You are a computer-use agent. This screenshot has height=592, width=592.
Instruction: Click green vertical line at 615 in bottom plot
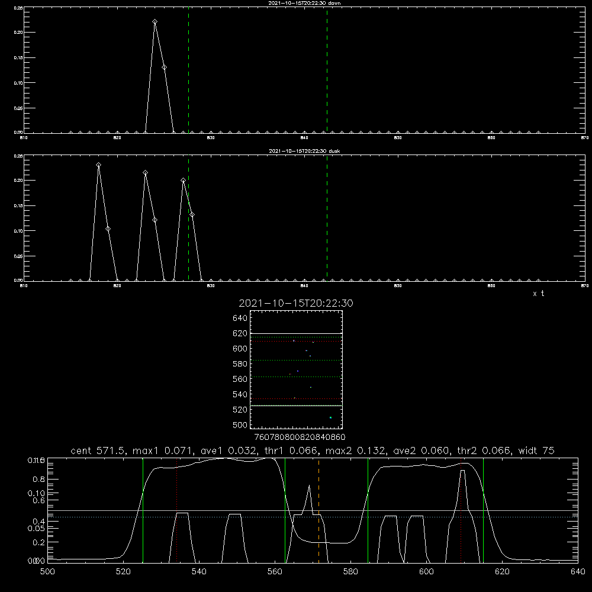[483, 510]
